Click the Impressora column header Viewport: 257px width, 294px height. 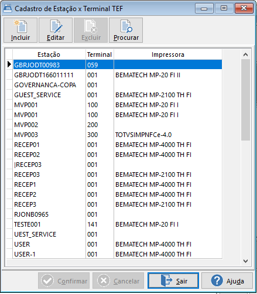168,54
